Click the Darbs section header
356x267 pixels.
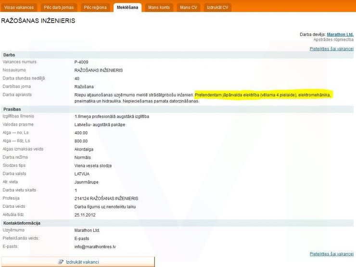click(x=9, y=55)
